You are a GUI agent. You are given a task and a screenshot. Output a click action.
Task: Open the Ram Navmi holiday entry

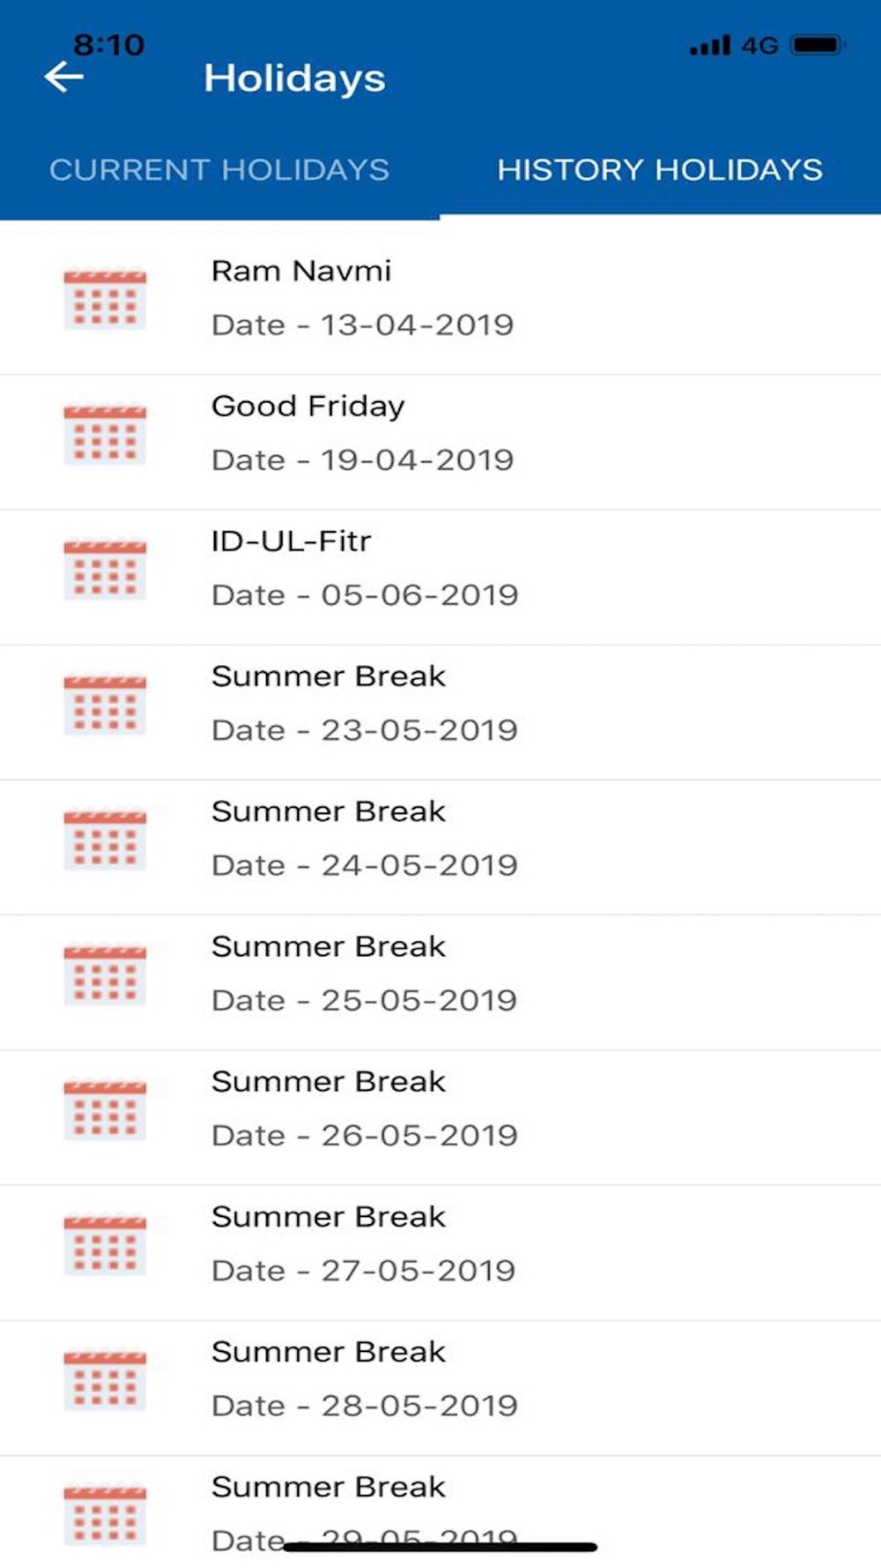point(301,271)
